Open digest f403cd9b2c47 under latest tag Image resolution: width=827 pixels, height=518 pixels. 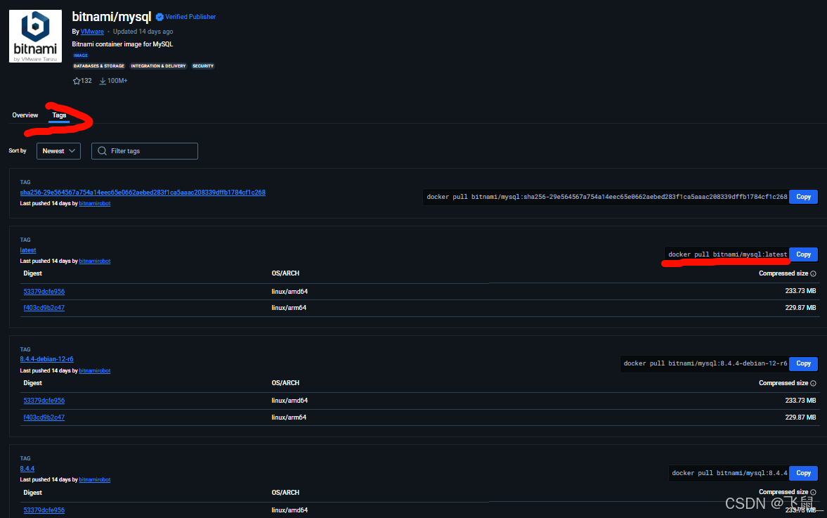(44, 308)
